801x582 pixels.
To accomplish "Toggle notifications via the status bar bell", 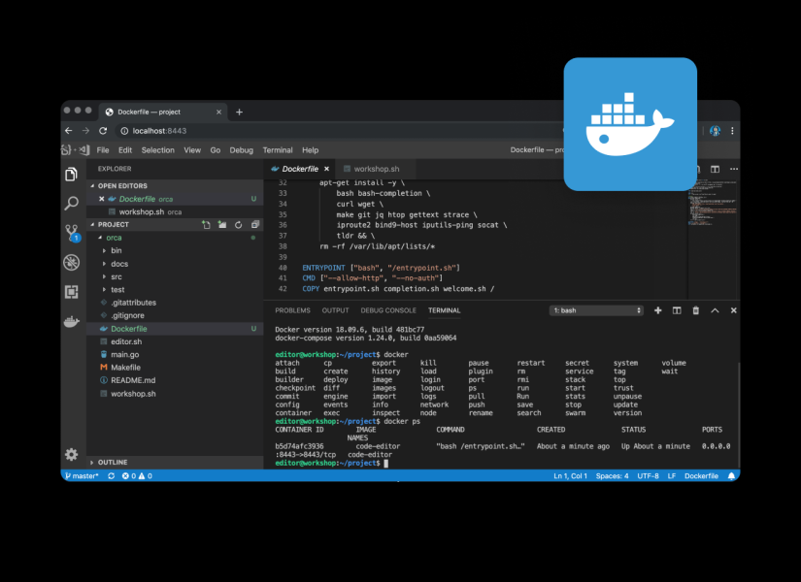I will (x=732, y=475).
